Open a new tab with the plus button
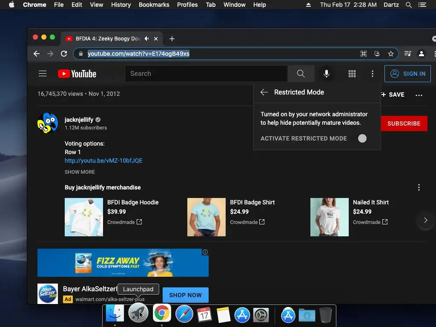The height and width of the screenshot is (327, 436). point(172,39)
